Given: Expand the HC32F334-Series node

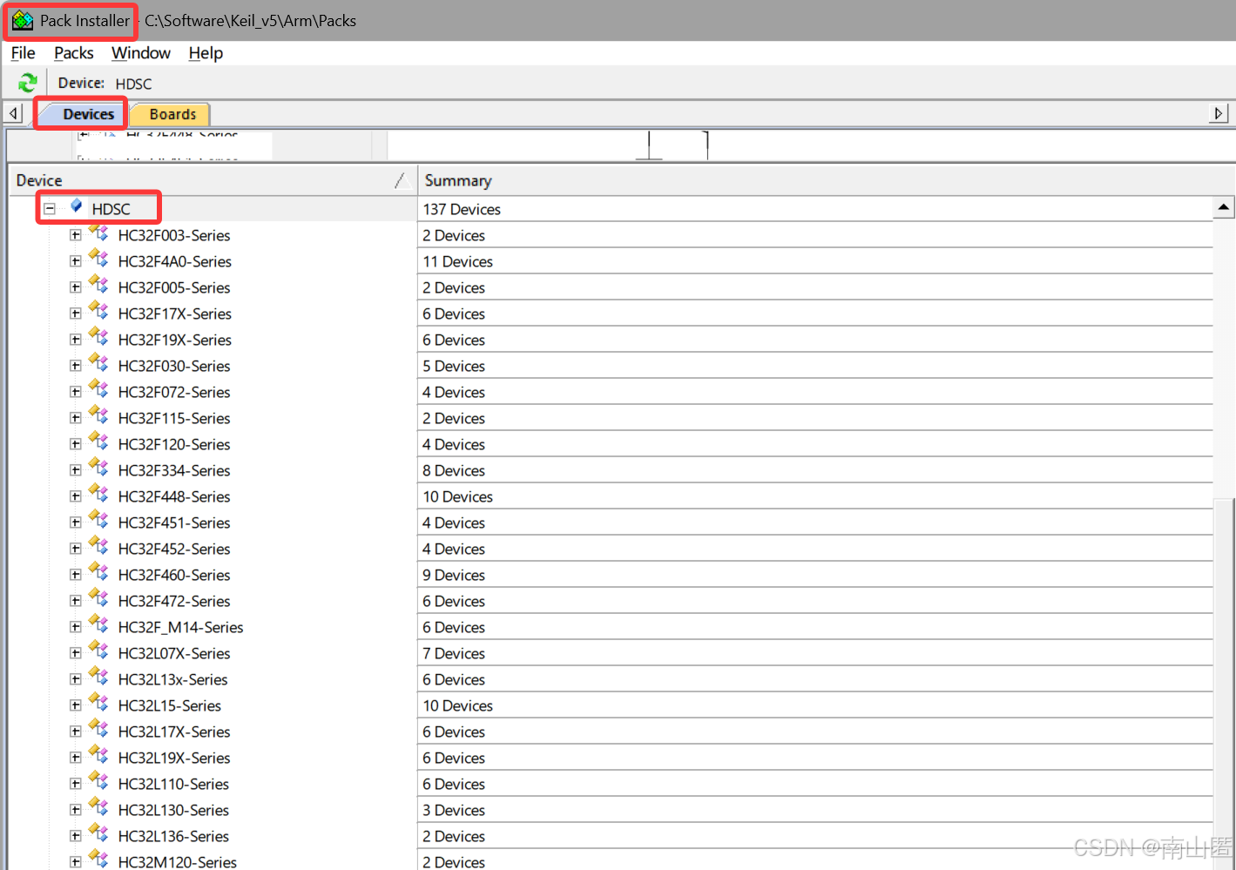Looking at the screenshot, I should [x=76, y=470].
